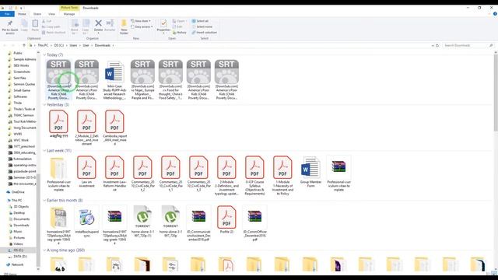Open OneDrive in the navigation pane
498x280 pixels.
coord(18,192)
